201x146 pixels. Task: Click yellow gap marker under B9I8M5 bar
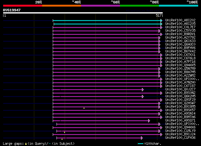click(84, 108)
